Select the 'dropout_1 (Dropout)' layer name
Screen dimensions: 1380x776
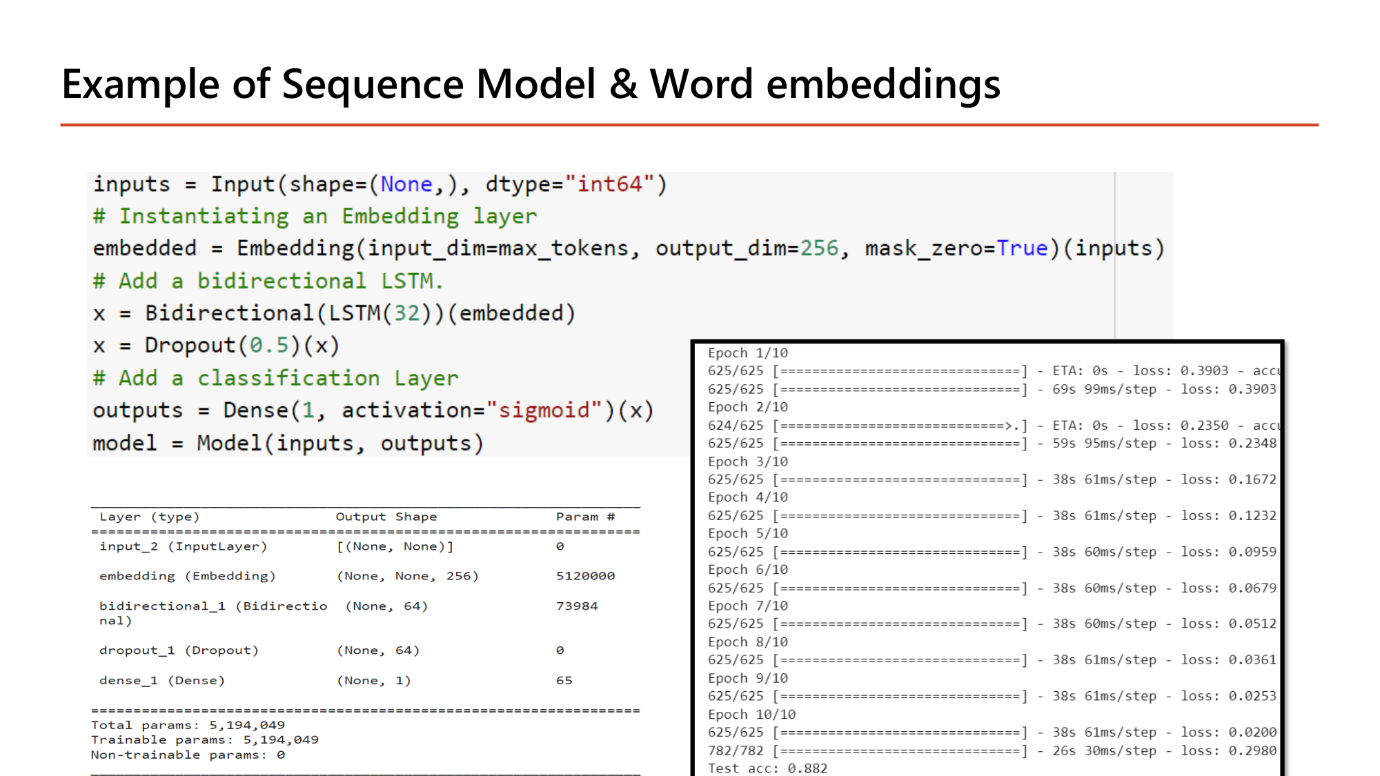[179, 650]
